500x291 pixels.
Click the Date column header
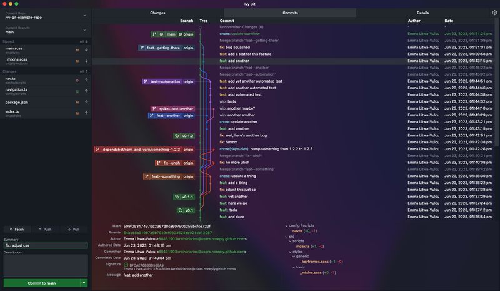[x=449, y=21]
